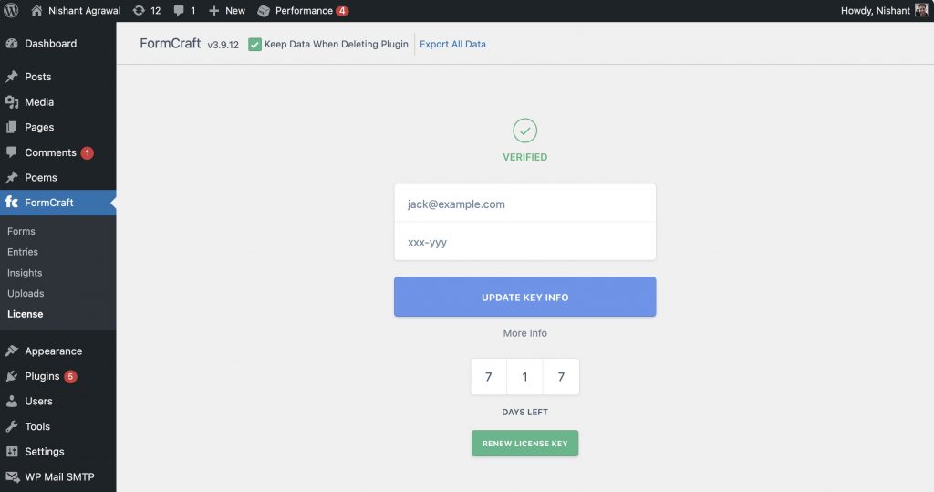Open the updates icon showing 12
This screenshot has width=934, height=492.
coord(139,11)
